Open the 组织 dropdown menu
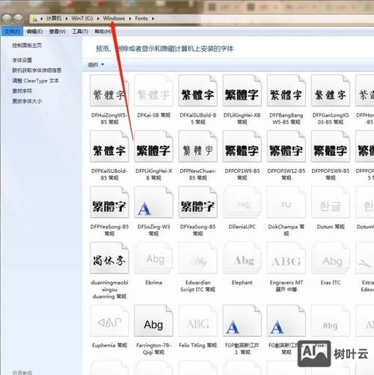 [96, 64]
